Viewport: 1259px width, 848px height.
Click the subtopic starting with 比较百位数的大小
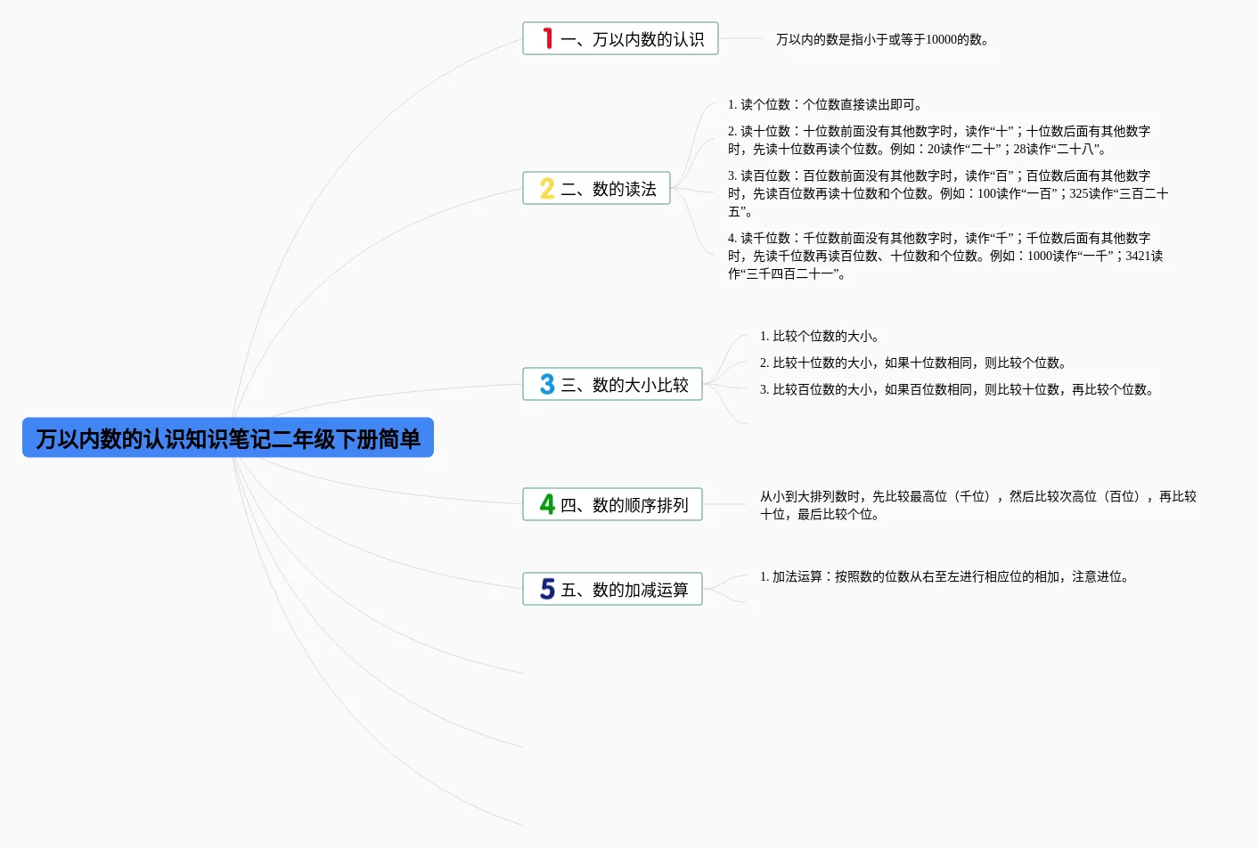958,389
